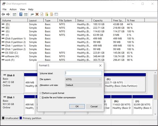Open the Action menu
Viewport: 158px width, 126px height.
[x=13, y=9]
